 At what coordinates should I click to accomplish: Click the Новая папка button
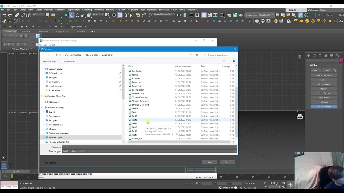(69, 61)
